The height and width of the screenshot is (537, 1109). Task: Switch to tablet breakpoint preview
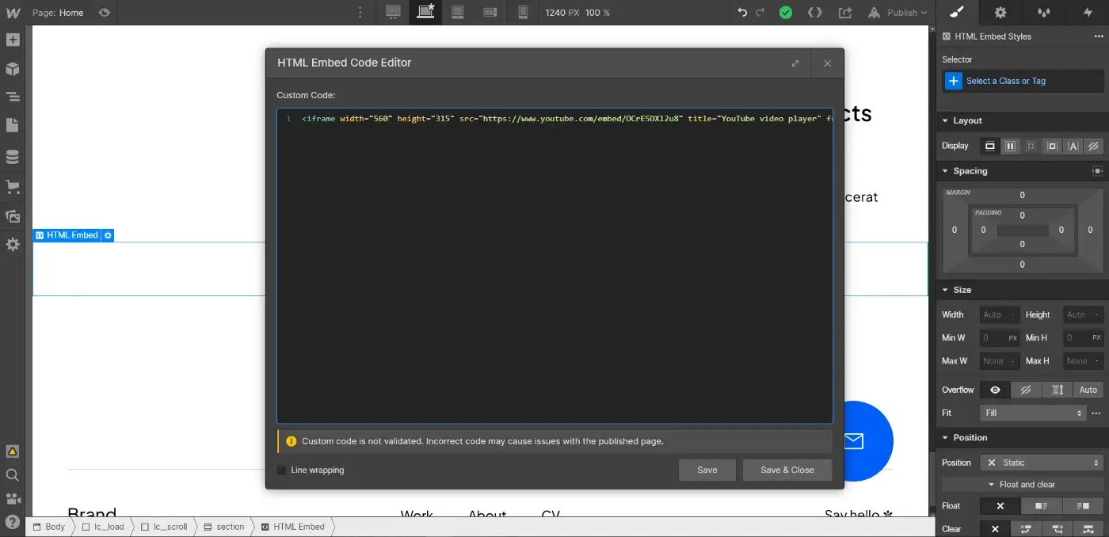click(x=457, y=13)
